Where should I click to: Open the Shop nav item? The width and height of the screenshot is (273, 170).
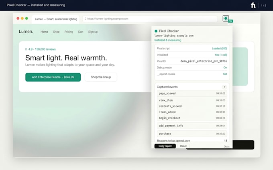point(56,32)
